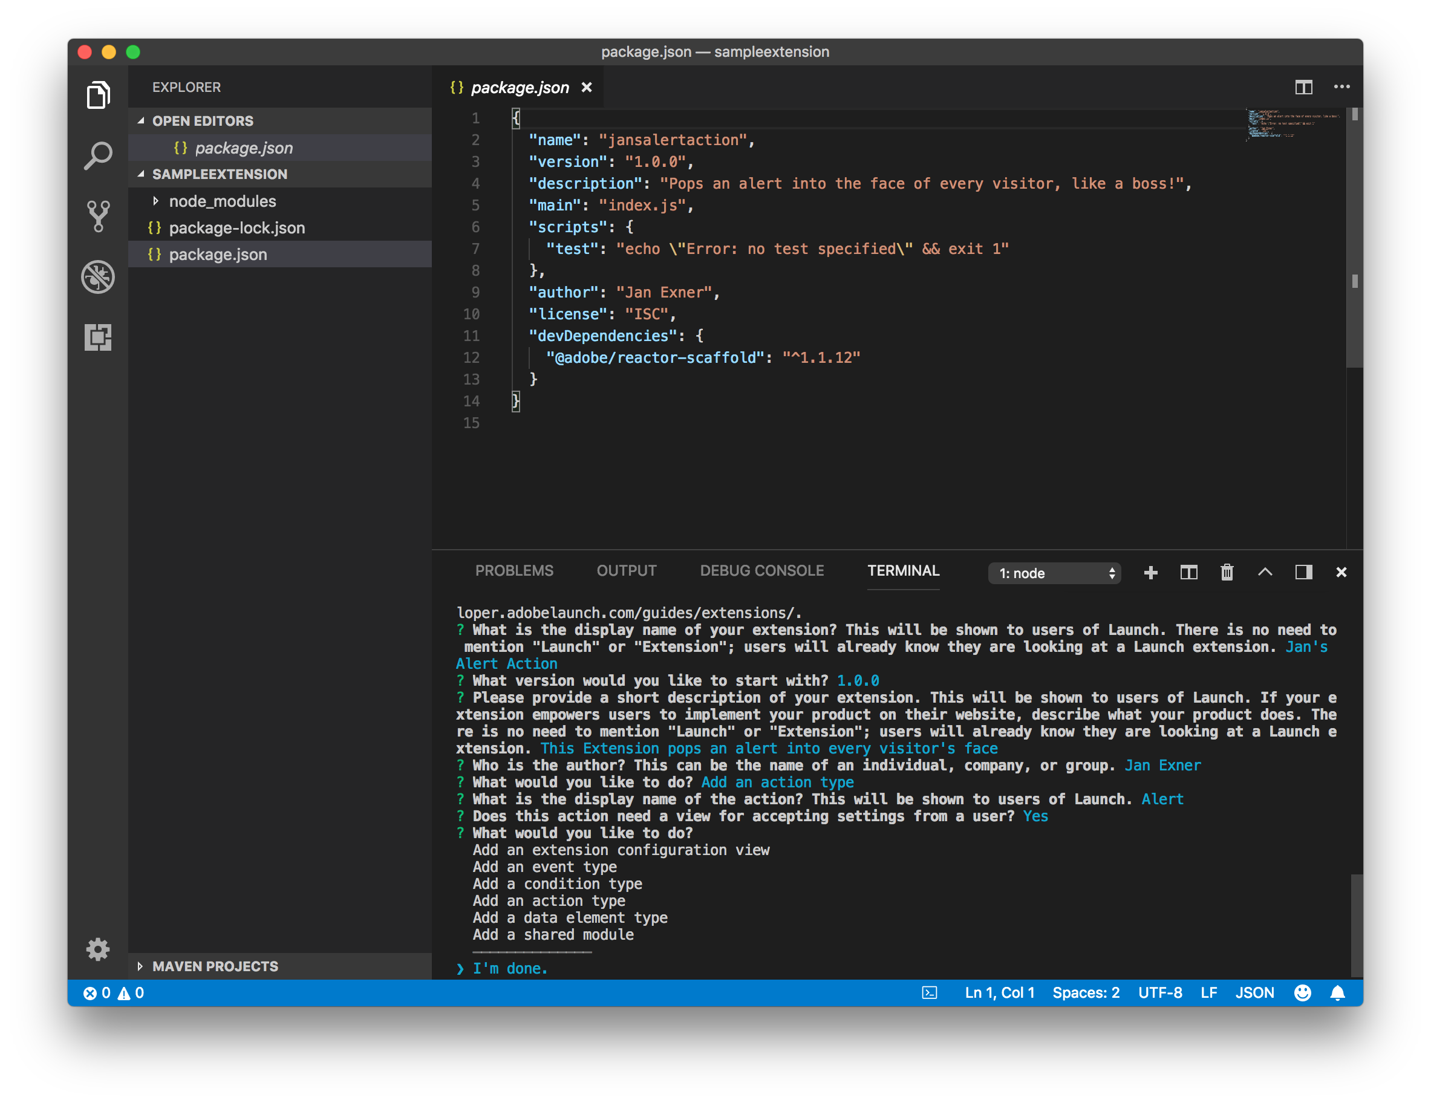Open the Extensions view icon
The height and width of the screenshot is (1103, 1431).
(98, 337)
